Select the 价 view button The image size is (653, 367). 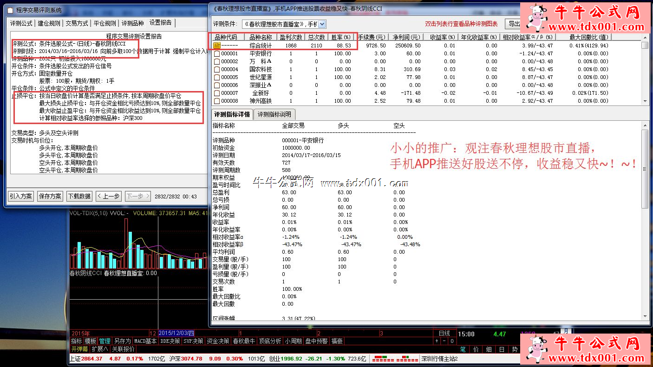tap(476, 349)
